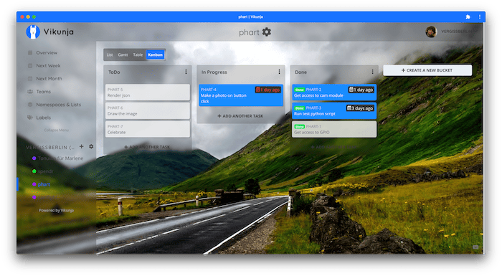This screenshot has width=502, height=276.
Task: Go to Overview in sidebar
Action: tap(47, 52)
